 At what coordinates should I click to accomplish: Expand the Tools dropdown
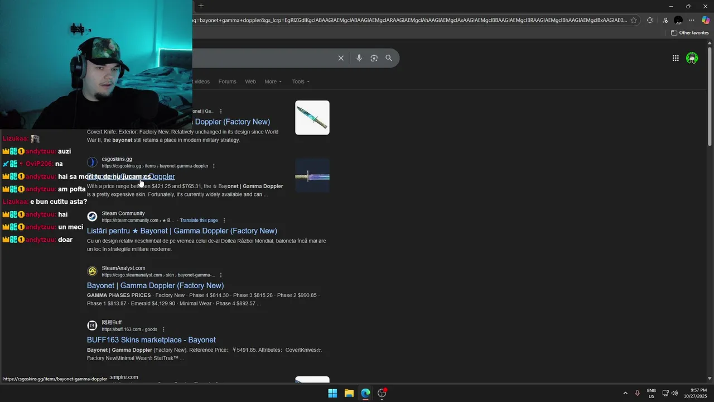[301, 82]
